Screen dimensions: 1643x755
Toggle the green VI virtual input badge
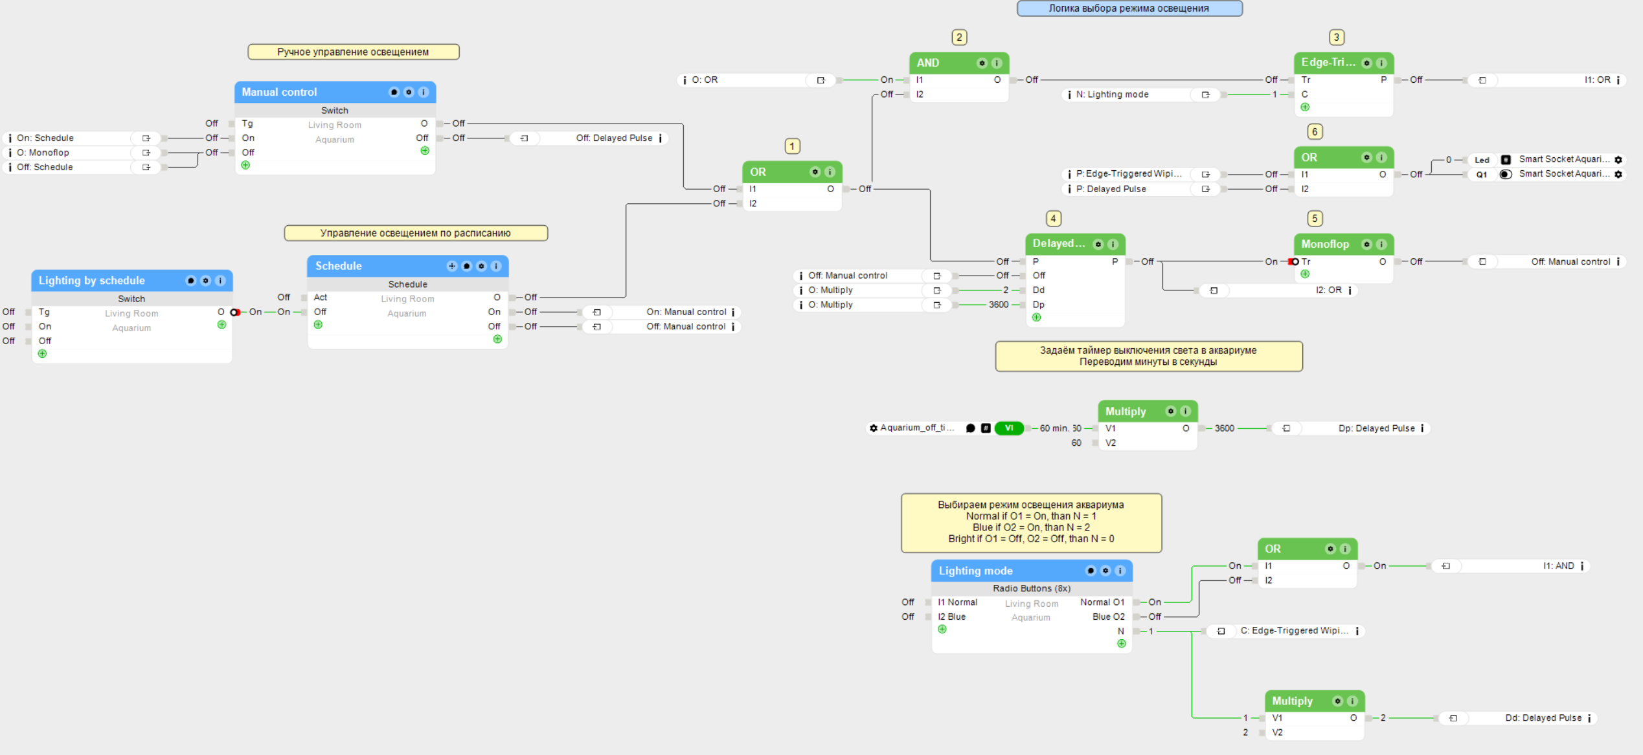coord(1009,428)
